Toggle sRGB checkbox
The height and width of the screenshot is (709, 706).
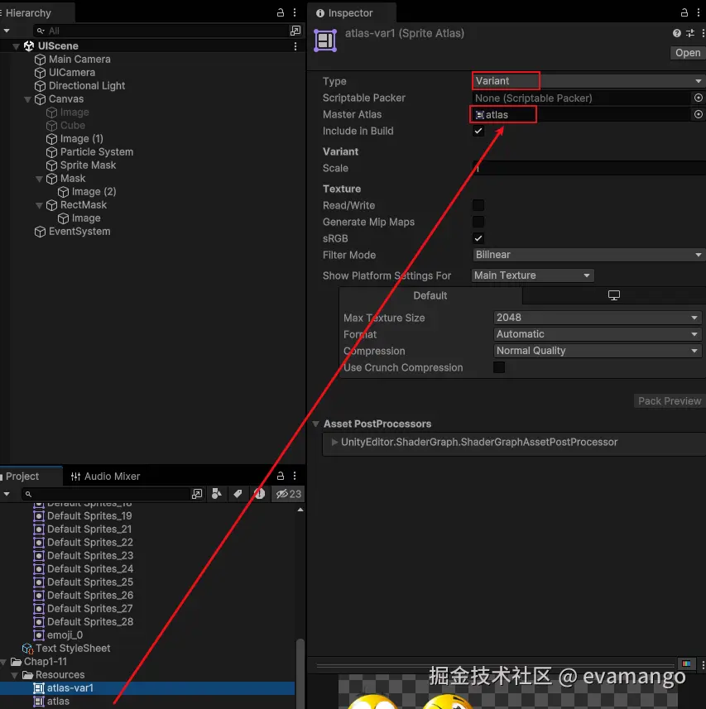pos(478,238)
